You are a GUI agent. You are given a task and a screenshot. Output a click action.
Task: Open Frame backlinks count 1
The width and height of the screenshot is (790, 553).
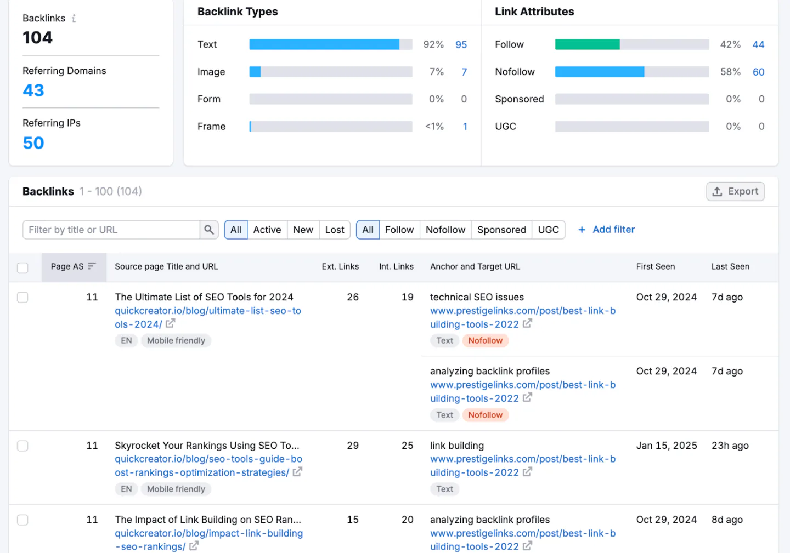pos(465,127)
